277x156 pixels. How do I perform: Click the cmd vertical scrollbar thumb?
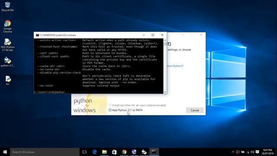point(165,44)
